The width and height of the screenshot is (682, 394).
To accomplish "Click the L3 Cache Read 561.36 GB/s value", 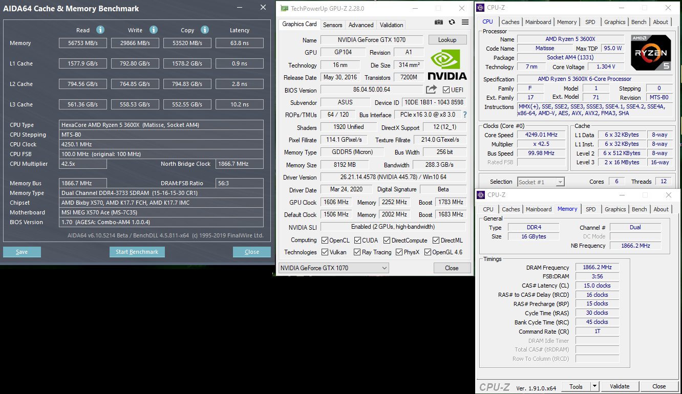I will [x=83, y=104].
